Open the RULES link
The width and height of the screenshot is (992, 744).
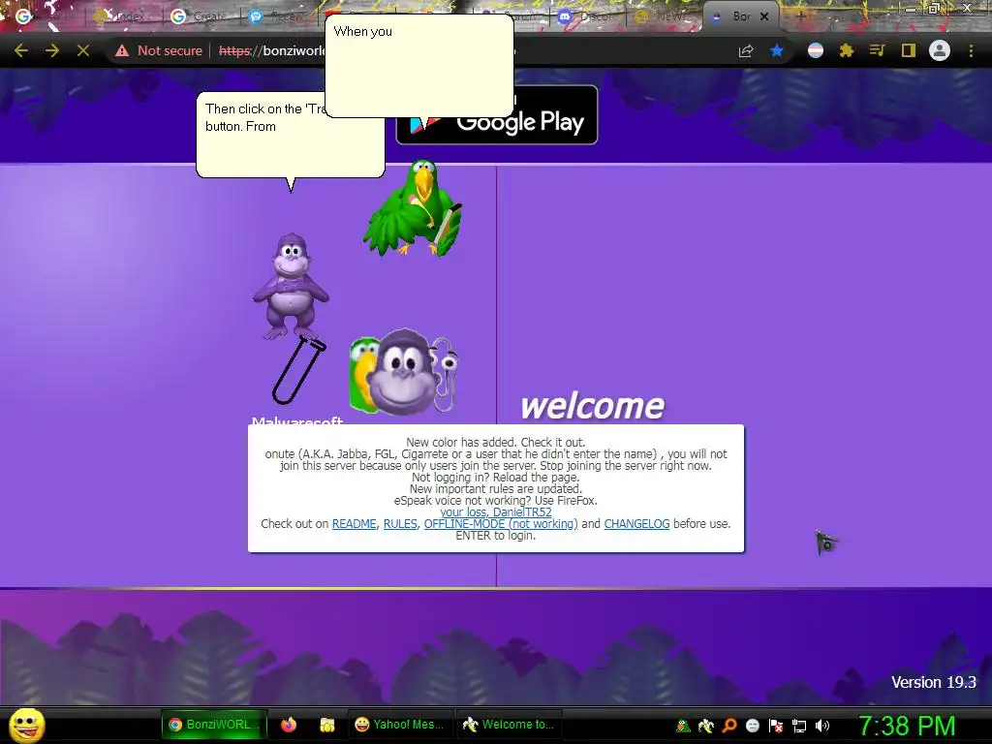[x=400, y=524]
